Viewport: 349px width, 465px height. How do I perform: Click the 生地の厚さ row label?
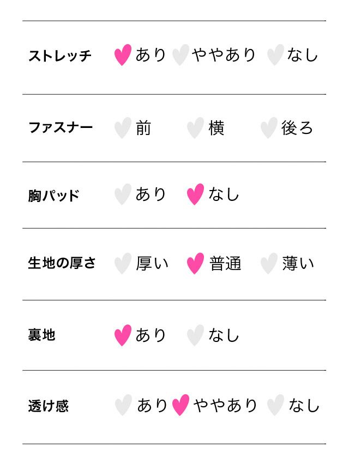click(x=62, y=263)
